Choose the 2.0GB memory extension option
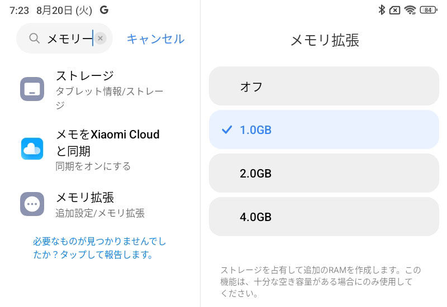Viewport: 447px width, 307px height. click(324, 173)
